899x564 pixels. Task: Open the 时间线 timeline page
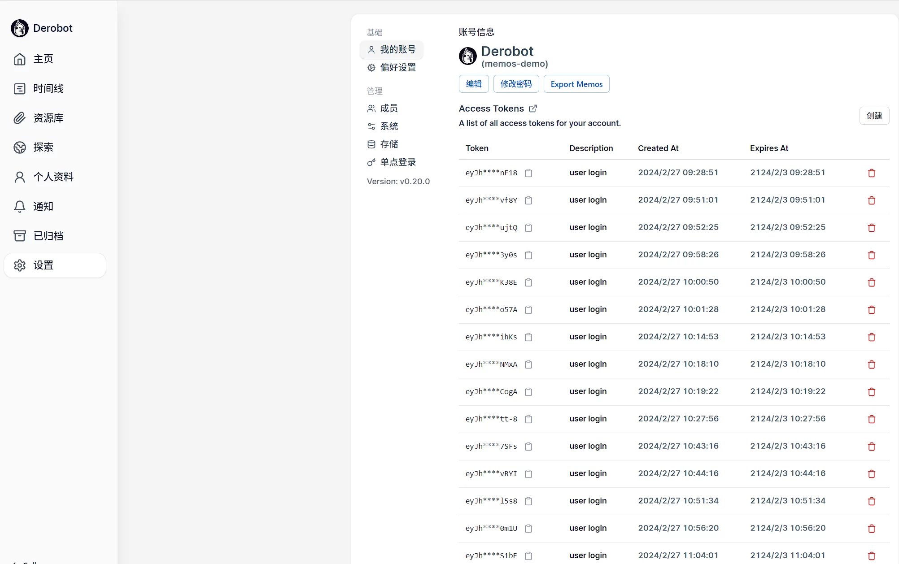click(x=48, y=88)
